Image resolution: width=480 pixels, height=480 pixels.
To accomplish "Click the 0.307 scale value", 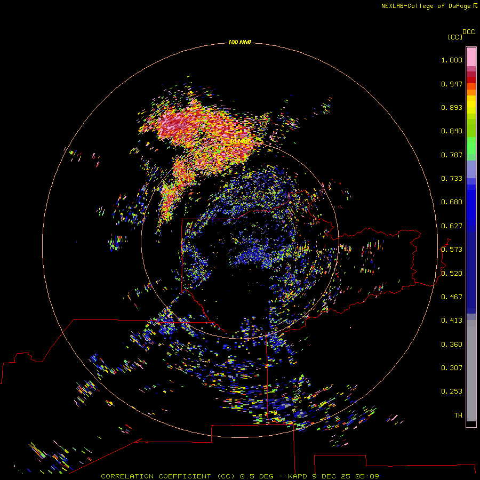I will point(452,368).
